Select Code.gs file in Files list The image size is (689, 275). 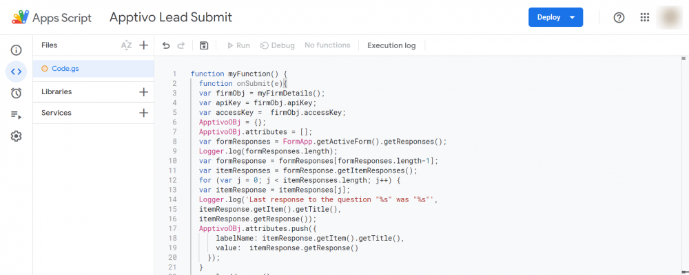pyautogui.click(x=65, y=69)
